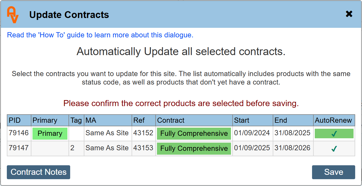Toggle AutoRenew checkmark for PID 79146

[x=334, y=134]
